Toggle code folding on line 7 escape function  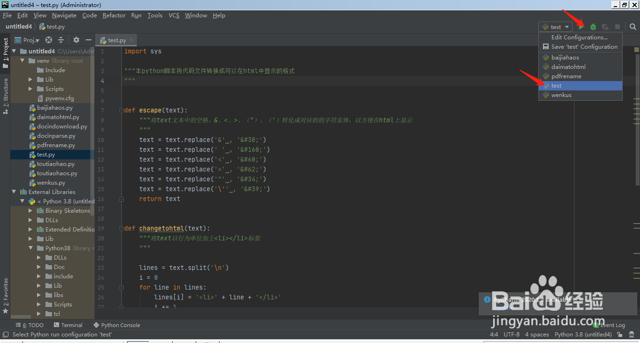tap(121, 111)
